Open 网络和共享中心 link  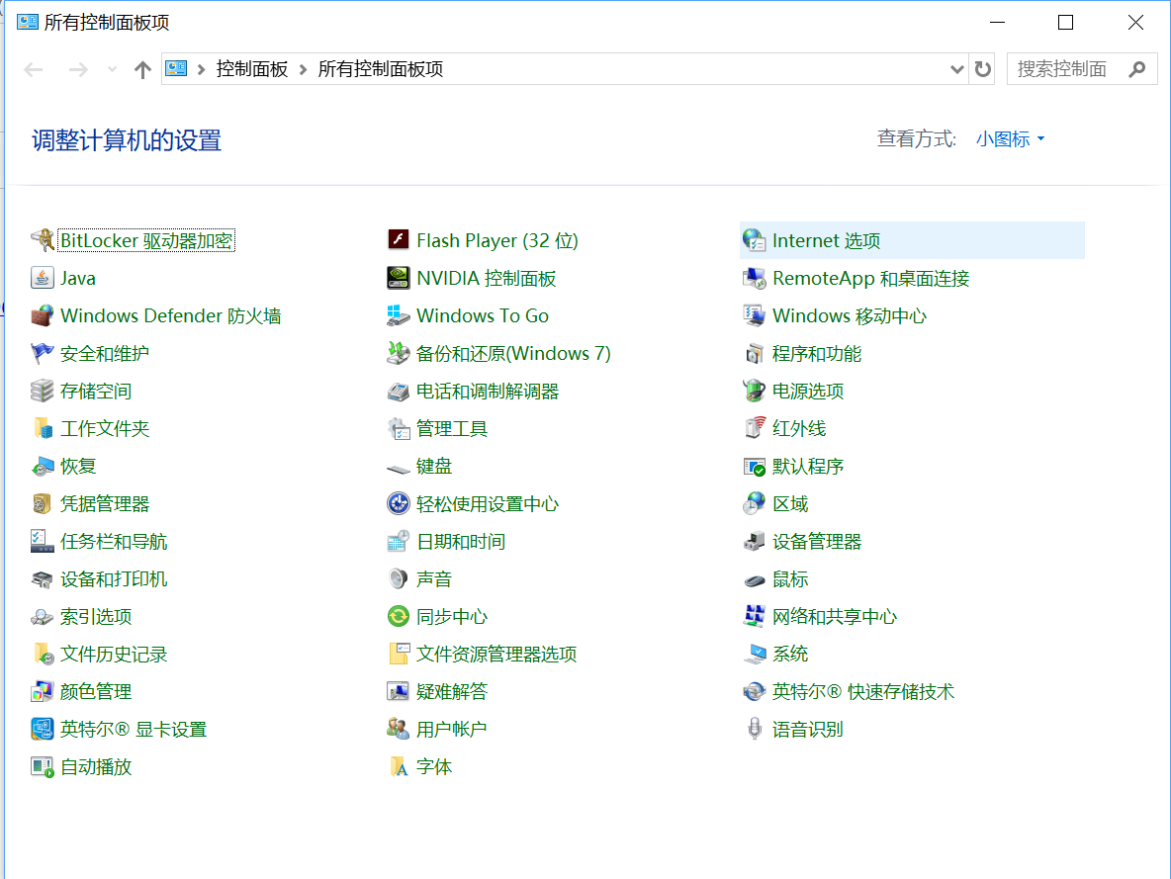point(834,616)
